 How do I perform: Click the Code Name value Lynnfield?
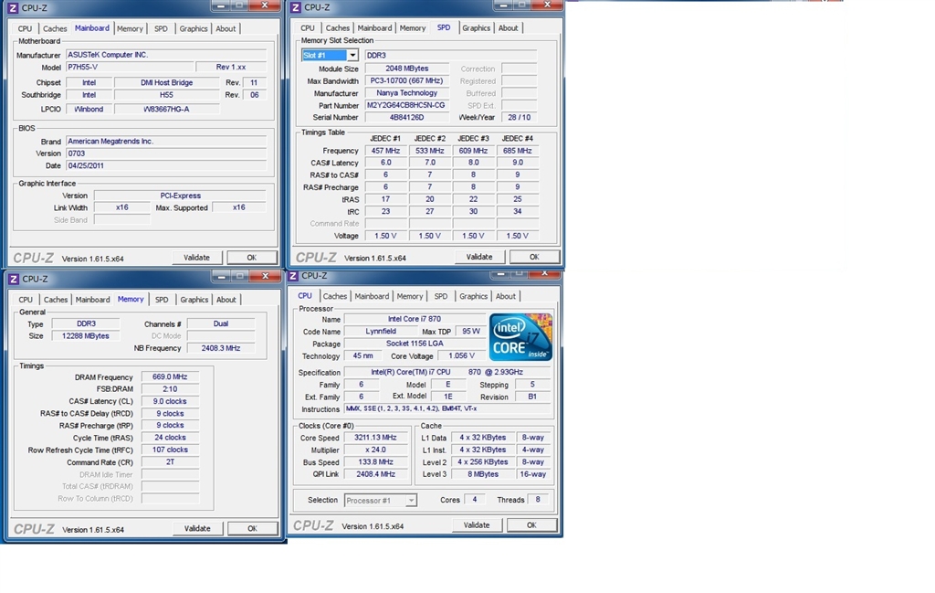pyautogui.click(x=381, y=331)
